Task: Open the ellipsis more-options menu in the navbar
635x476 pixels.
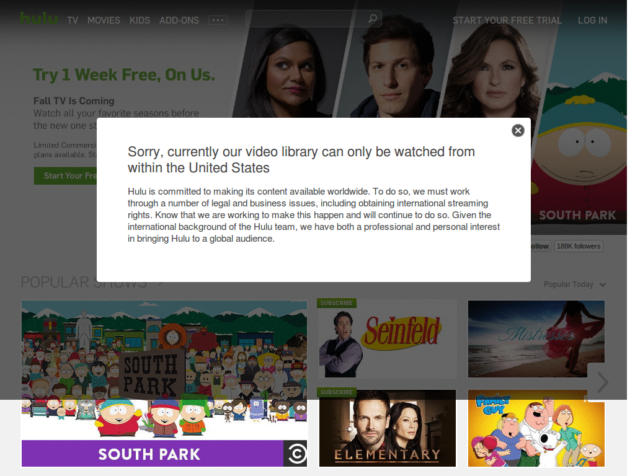Action: [x=218, y=20]
